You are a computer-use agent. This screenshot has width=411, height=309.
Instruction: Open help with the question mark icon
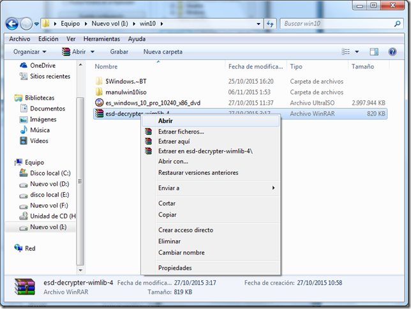click(x=392, y=52)
